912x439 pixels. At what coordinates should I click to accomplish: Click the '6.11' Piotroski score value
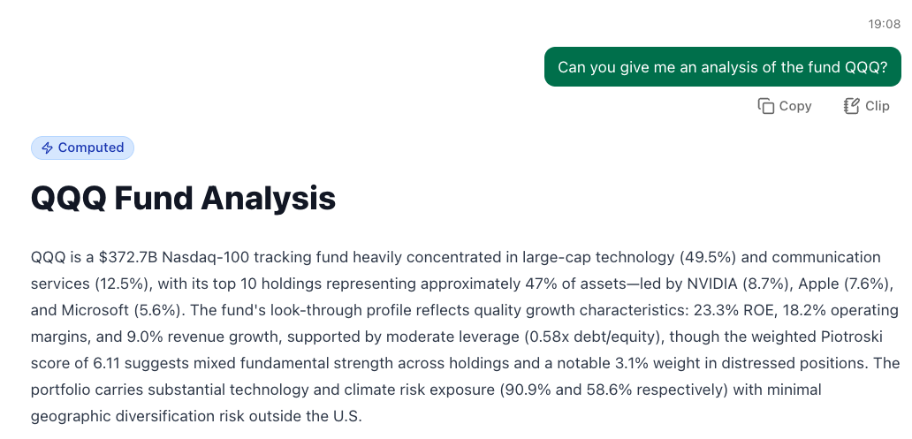click(x=106, y=363)
